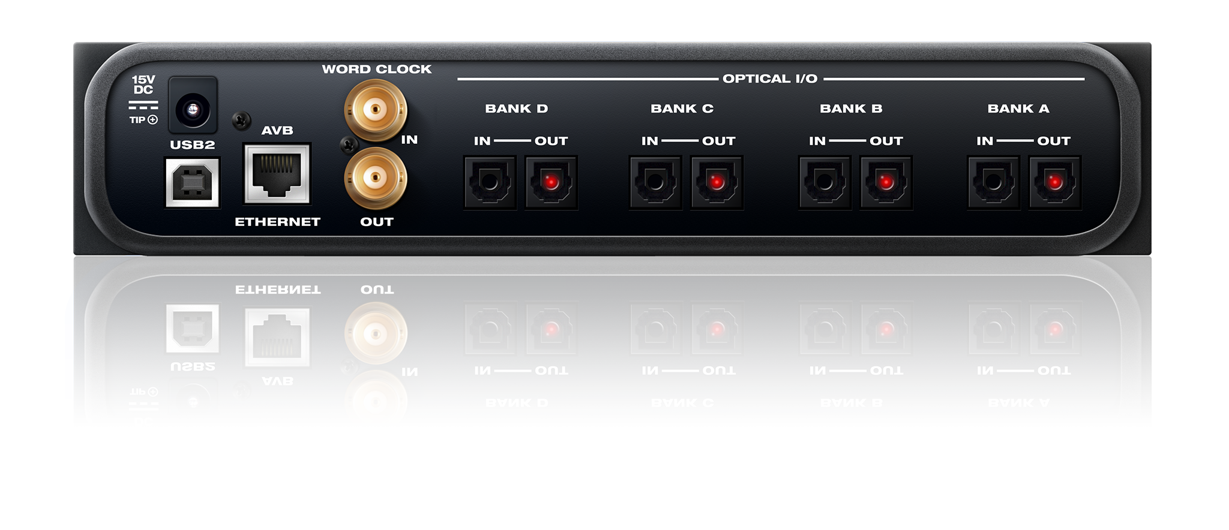The image size is (1229, 530).
Task: Click Bank D optical OUT on top unit
Action: click(x=551, y=182)
